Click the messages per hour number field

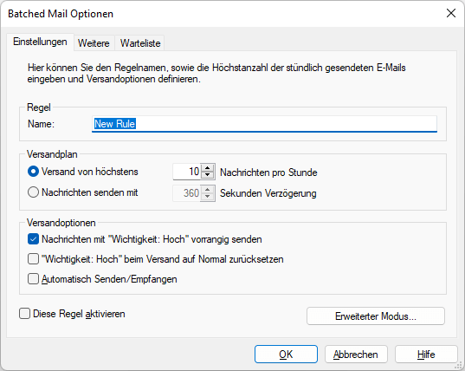[x=187, y=172]
